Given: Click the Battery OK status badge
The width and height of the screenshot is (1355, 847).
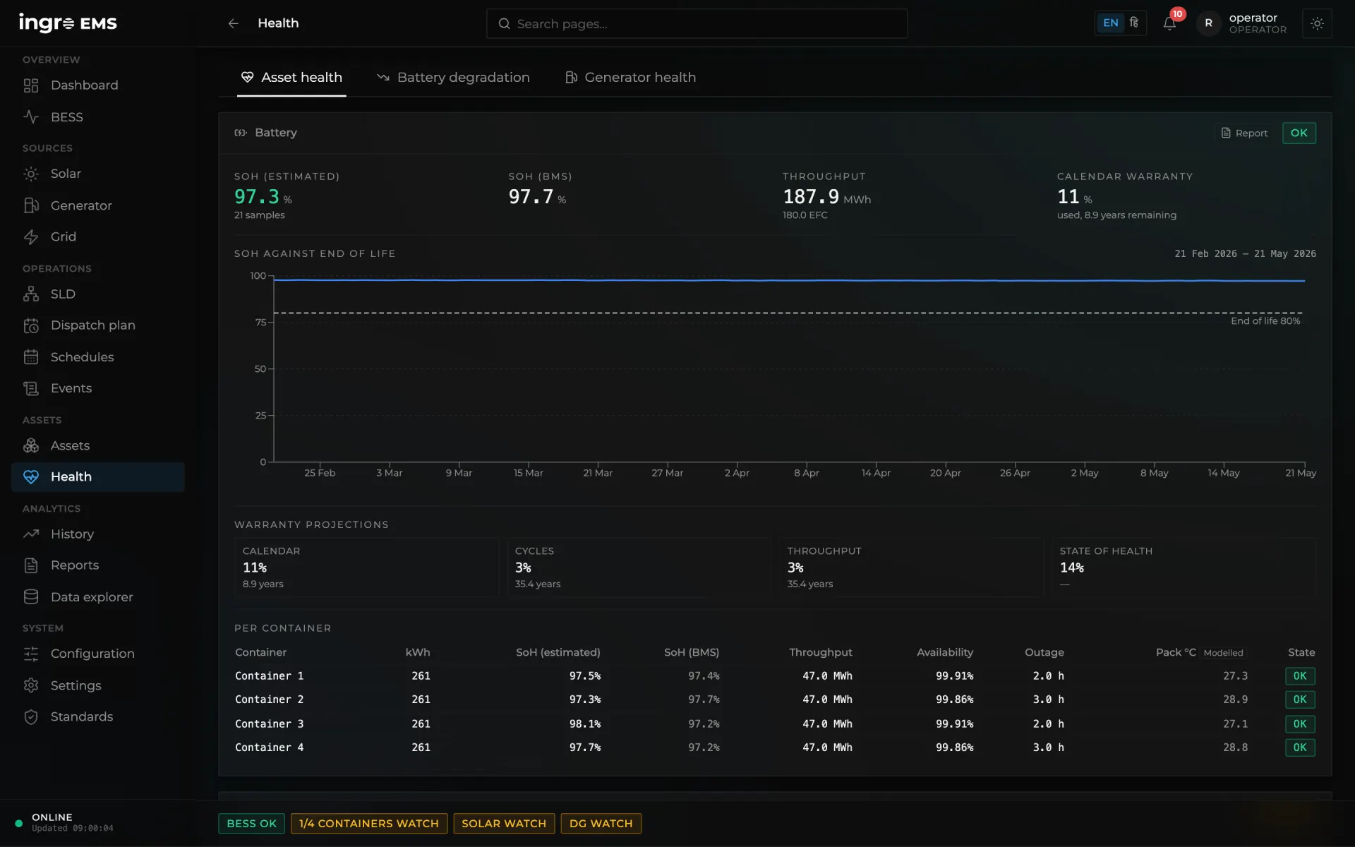Looking at the screenshot, I should coord(1299,133).
